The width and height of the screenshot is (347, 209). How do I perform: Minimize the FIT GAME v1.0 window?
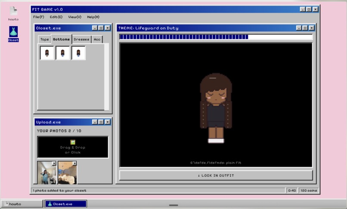[303, 9]
